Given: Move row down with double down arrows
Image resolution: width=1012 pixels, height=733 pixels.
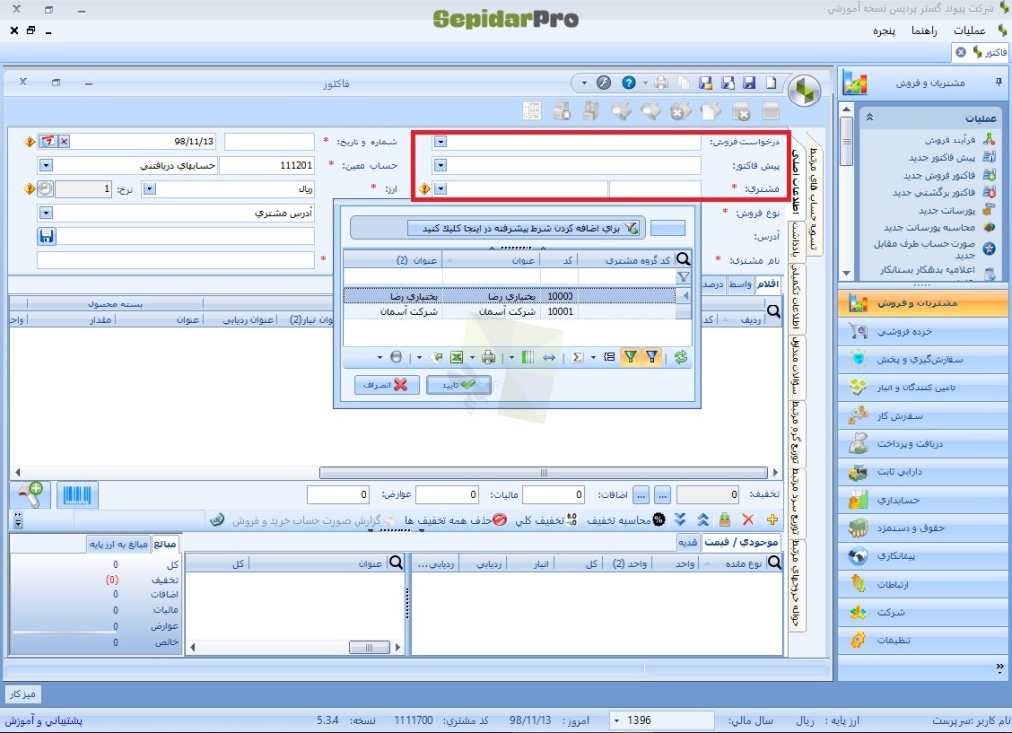Looking at the screenshot, I should 680,519.
